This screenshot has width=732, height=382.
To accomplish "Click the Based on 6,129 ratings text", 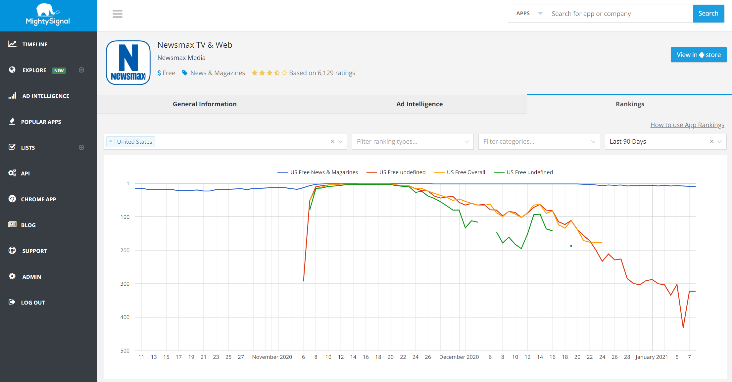I will coord(322,73).
